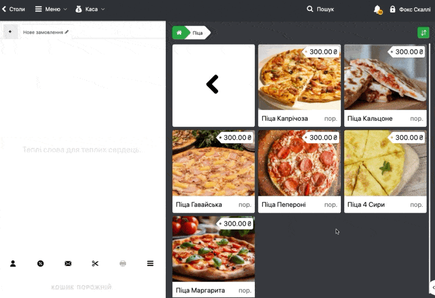This screenshot has height=298, width=435.
Task: Expand the Меню dropdown
Action: (x=51, y=9)
